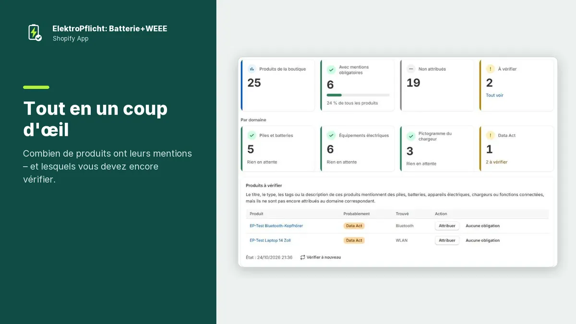Open product EP-Test Laptop 14 Zoll
This screenshot has width=576, height=324.
tap(270, 240)
